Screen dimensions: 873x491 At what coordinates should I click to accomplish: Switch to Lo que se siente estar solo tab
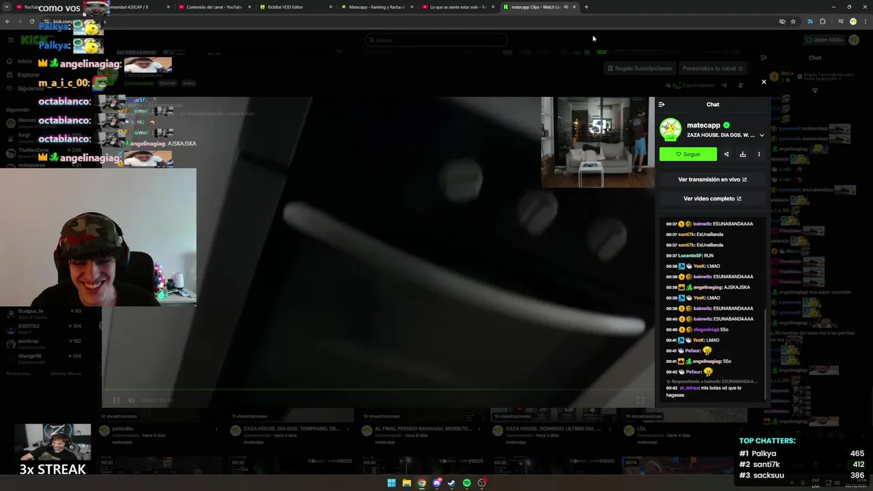point(458,7)
